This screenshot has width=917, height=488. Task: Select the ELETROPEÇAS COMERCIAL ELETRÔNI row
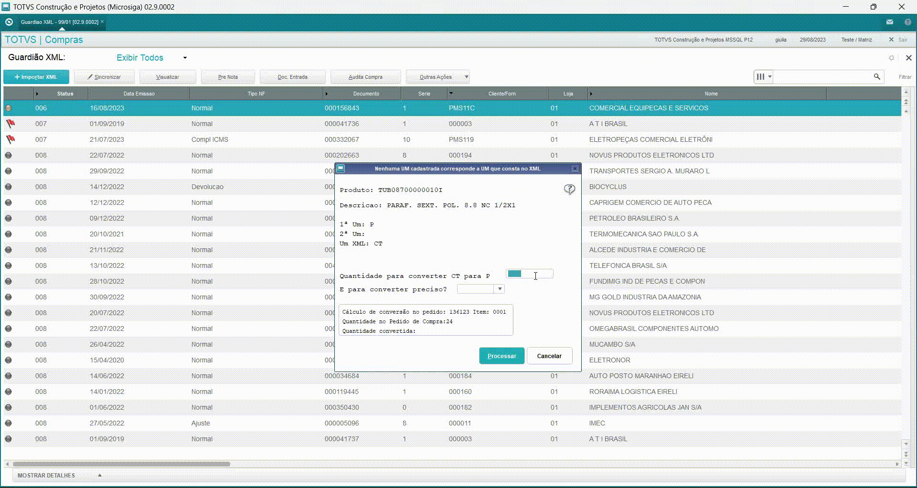[452, 139]
